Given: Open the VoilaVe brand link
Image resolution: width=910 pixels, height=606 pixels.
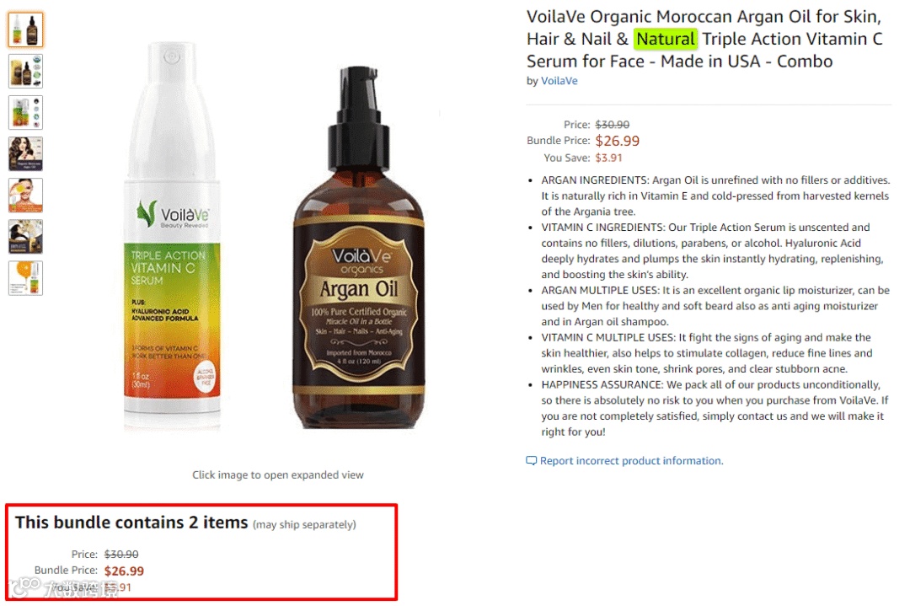Looking at the screenshot, I should pos(559,81).
